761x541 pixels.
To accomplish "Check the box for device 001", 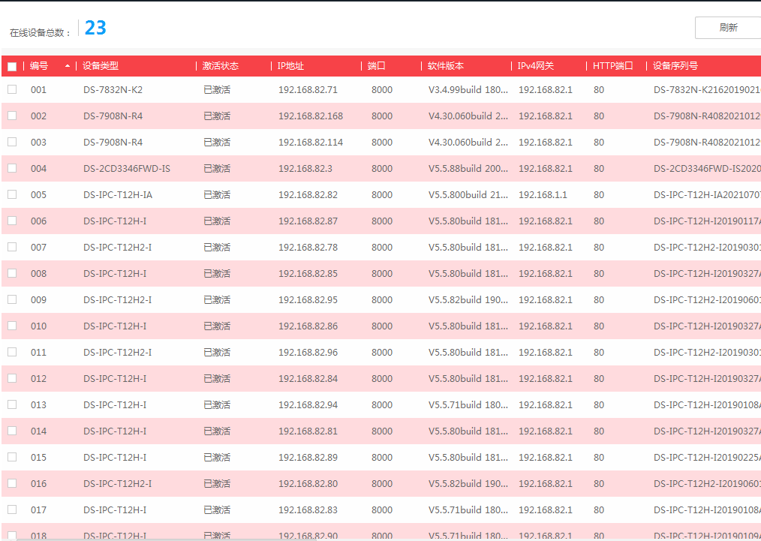I will tap(12, 89).
